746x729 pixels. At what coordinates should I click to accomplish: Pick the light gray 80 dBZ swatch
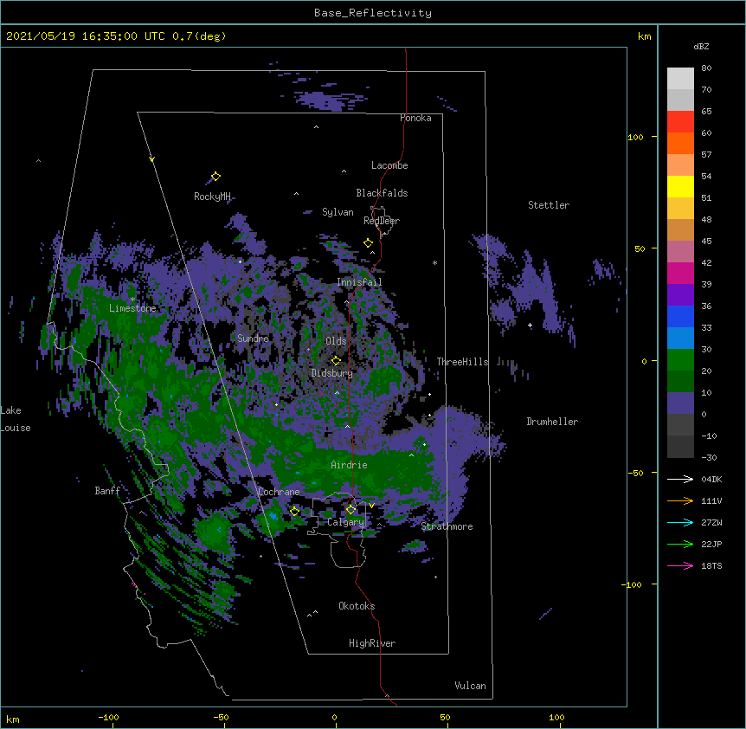[680, 79]
